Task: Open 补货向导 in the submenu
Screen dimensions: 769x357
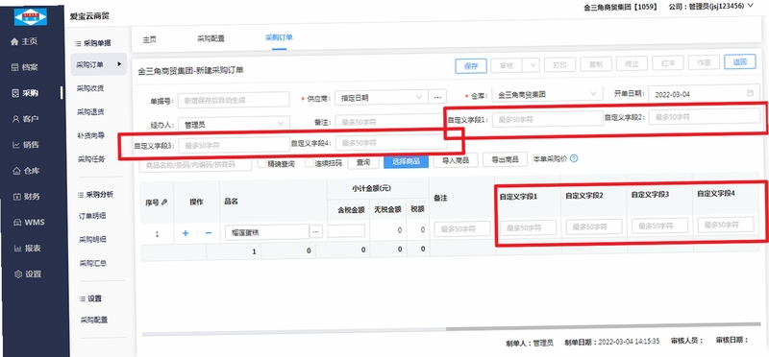Action: [90, 135]
